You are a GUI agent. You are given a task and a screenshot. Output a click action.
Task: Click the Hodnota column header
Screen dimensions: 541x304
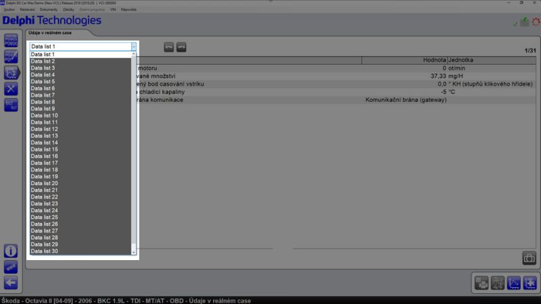pyautogui.click(x=434, y=60)
